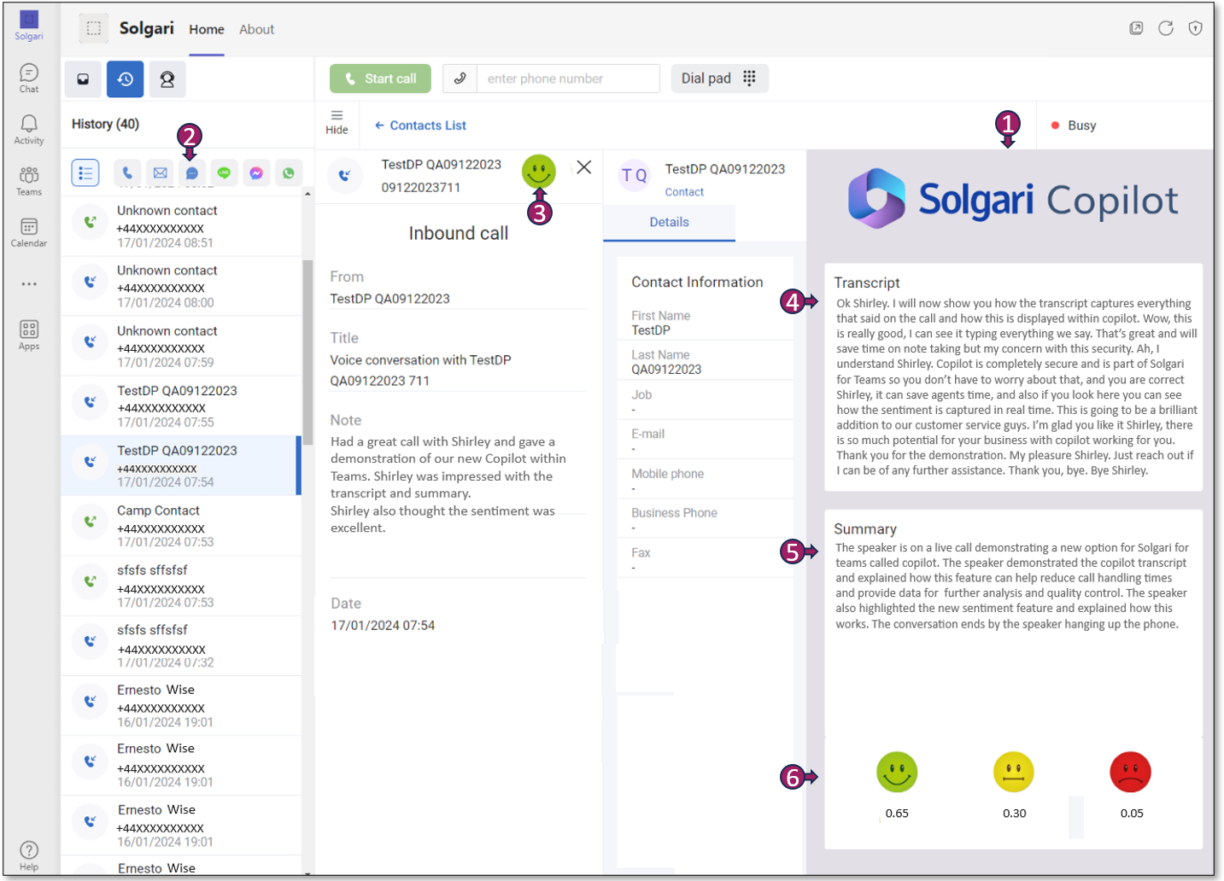
Task: Show all history with list filter
Action: point(85,173)
